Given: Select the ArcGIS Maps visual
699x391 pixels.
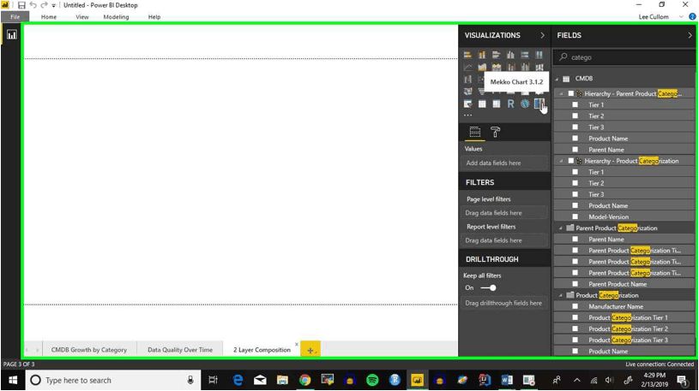Looking at the screenshot, I should 525,104.
